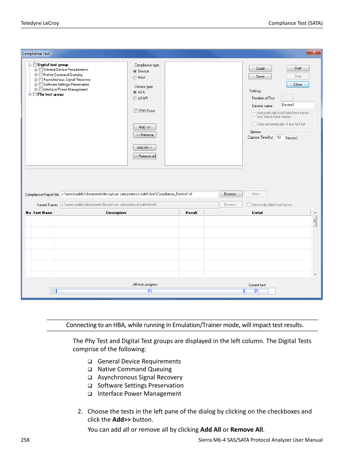This screenshot has width=354, height=458.
Task: Check Software Settings Preservation checkbox
Action: (x=41, y=85)
